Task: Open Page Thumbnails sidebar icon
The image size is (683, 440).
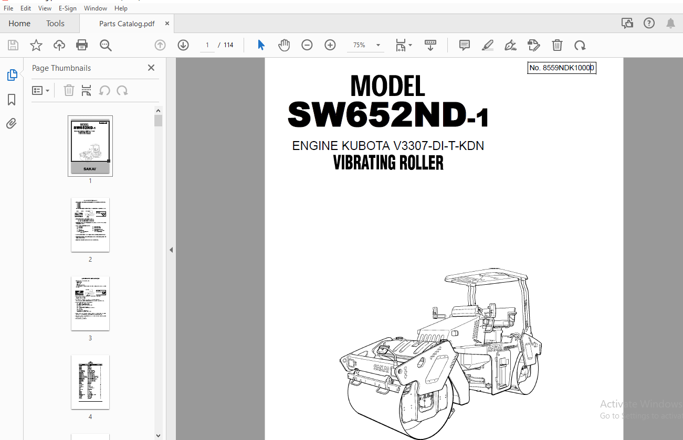Action: 12,75
